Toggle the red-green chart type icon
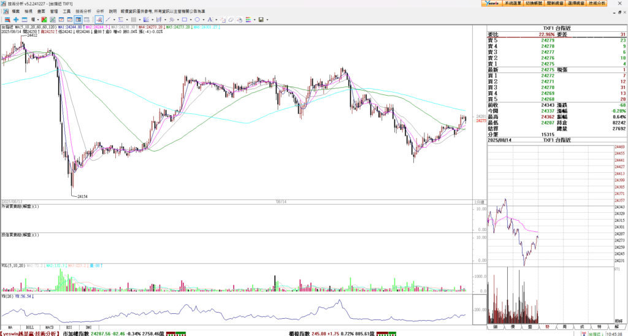Viewport: 628px width, 336px height. point(44,20)
